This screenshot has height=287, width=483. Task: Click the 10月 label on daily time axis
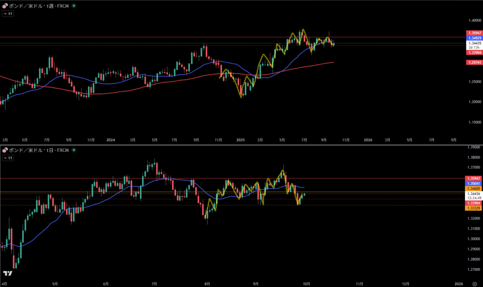[x=306, y=284]
